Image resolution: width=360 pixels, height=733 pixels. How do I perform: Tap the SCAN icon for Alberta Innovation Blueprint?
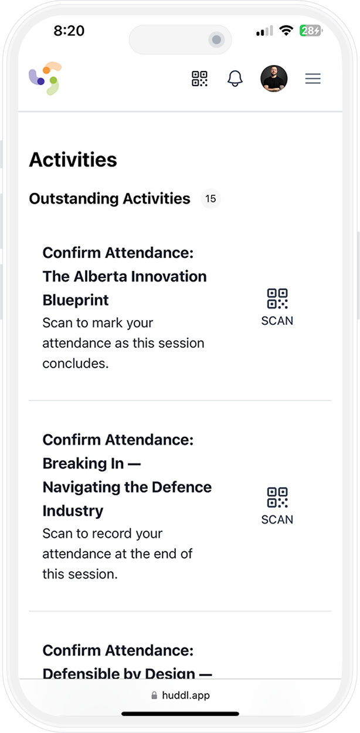277,299
